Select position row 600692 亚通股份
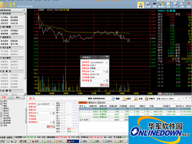192x144 pixels. tap(135, 114)
